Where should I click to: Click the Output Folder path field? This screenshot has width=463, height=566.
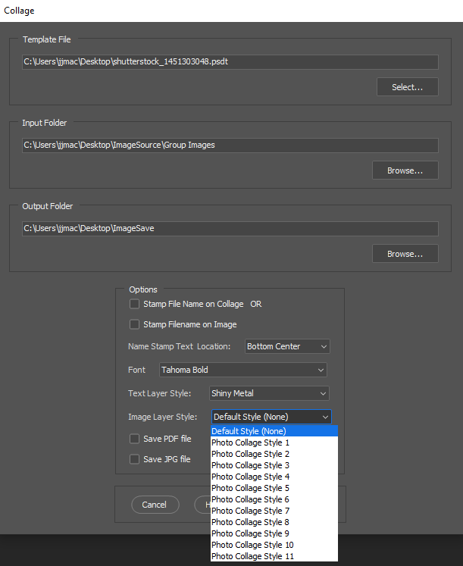(x=230, y=228)
